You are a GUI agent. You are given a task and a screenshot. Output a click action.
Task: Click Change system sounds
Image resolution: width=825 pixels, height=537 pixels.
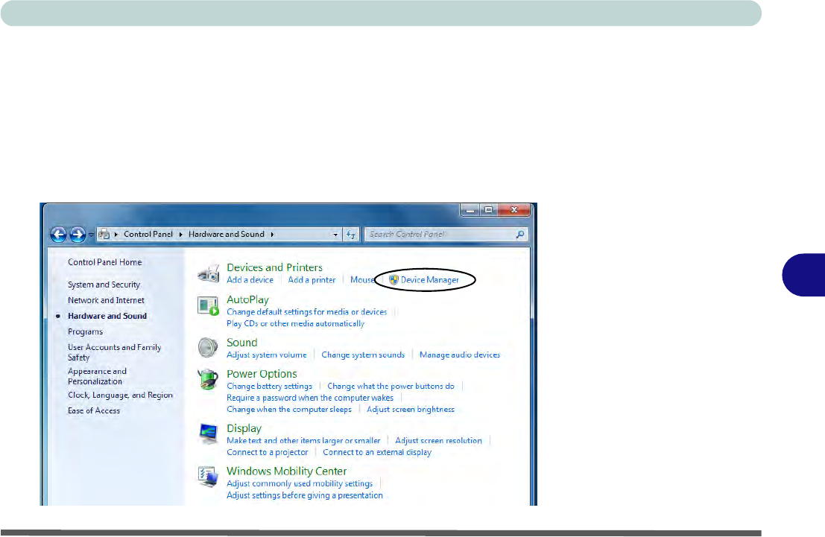(x=363, y=355)
